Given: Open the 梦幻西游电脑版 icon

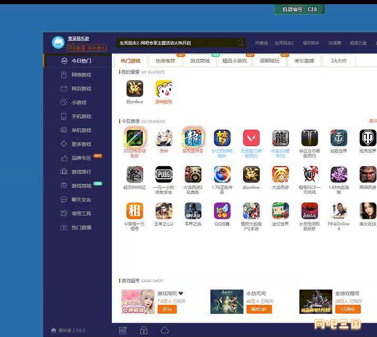Looking at the screenshot, I should (x=222, y=138).
